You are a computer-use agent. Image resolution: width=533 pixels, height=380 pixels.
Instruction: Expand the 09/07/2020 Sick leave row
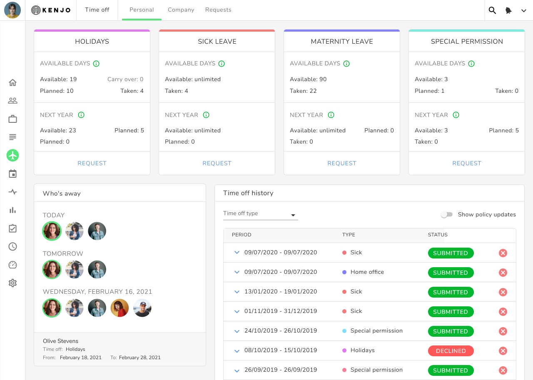click(237, 253)
